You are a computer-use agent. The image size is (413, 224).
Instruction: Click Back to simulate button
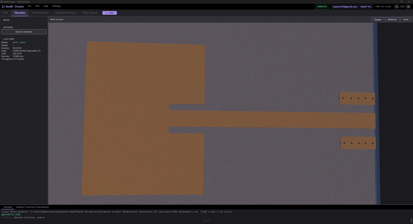(x=24, y=32)
